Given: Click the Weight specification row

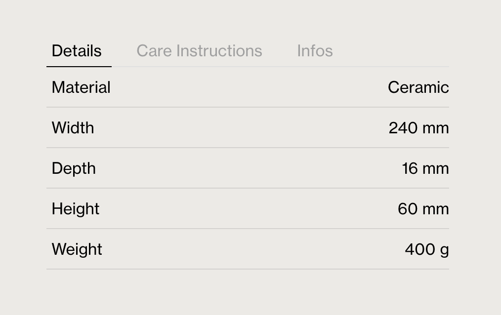Looking at the screenshot, I should pyautogui.click(x=247, y=249).
